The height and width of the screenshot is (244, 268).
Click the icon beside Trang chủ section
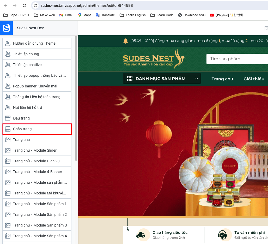click(8, 140)
